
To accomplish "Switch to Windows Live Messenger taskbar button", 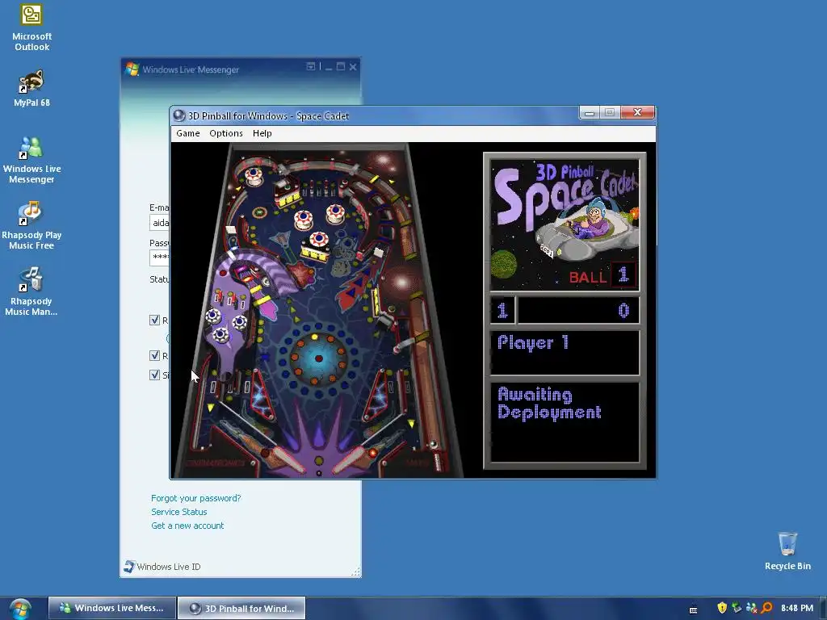I will tap(112, 608).
